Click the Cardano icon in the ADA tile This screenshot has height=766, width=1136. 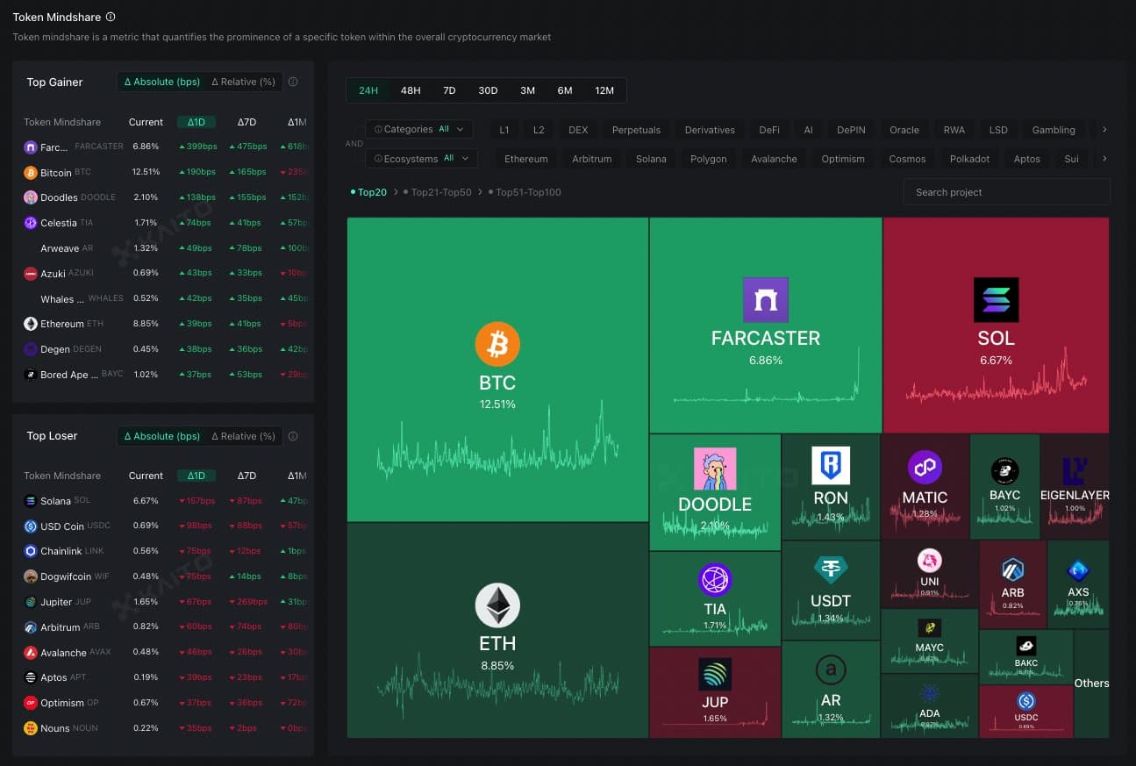929,696
